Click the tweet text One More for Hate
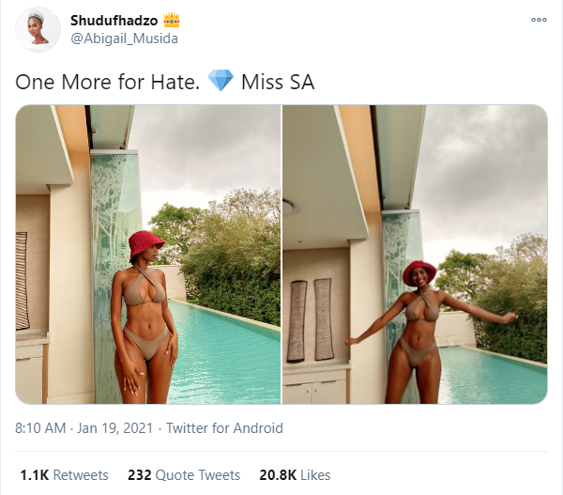Viewport: 563px width, 495px height. coord(107,82)
